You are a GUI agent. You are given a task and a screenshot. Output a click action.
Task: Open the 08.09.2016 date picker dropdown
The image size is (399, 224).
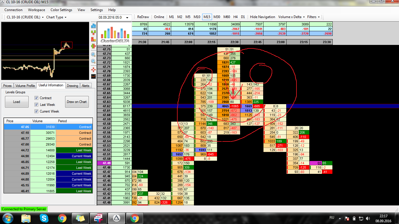(127, 17)
